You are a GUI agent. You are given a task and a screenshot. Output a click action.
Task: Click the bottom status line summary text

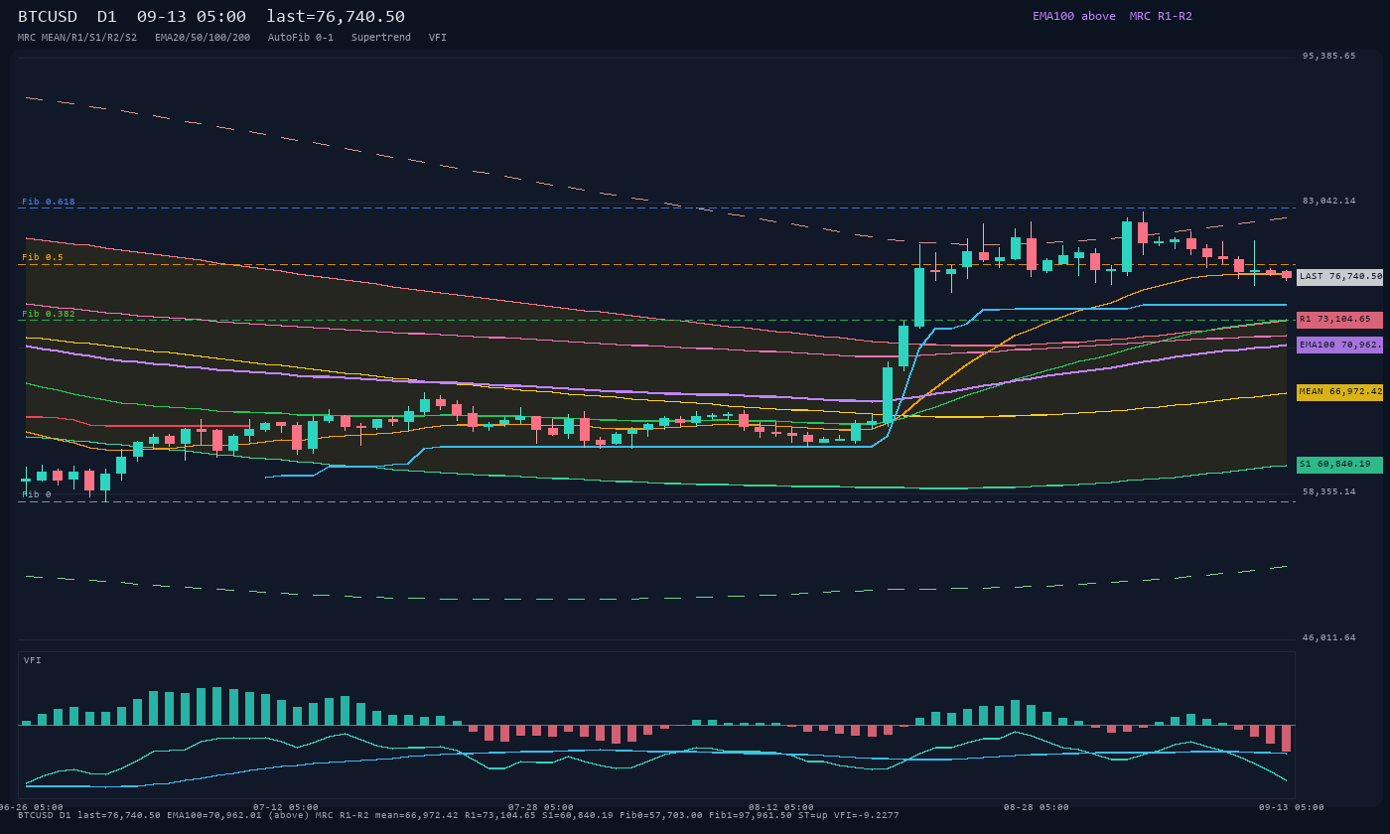coord(459,815)
